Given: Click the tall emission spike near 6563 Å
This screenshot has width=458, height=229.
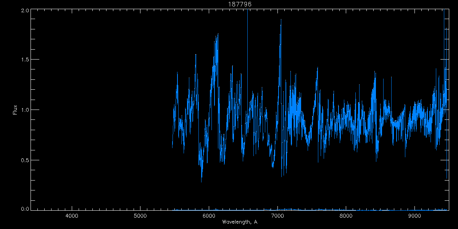Looking at the screenshot, I should point(248,57).
